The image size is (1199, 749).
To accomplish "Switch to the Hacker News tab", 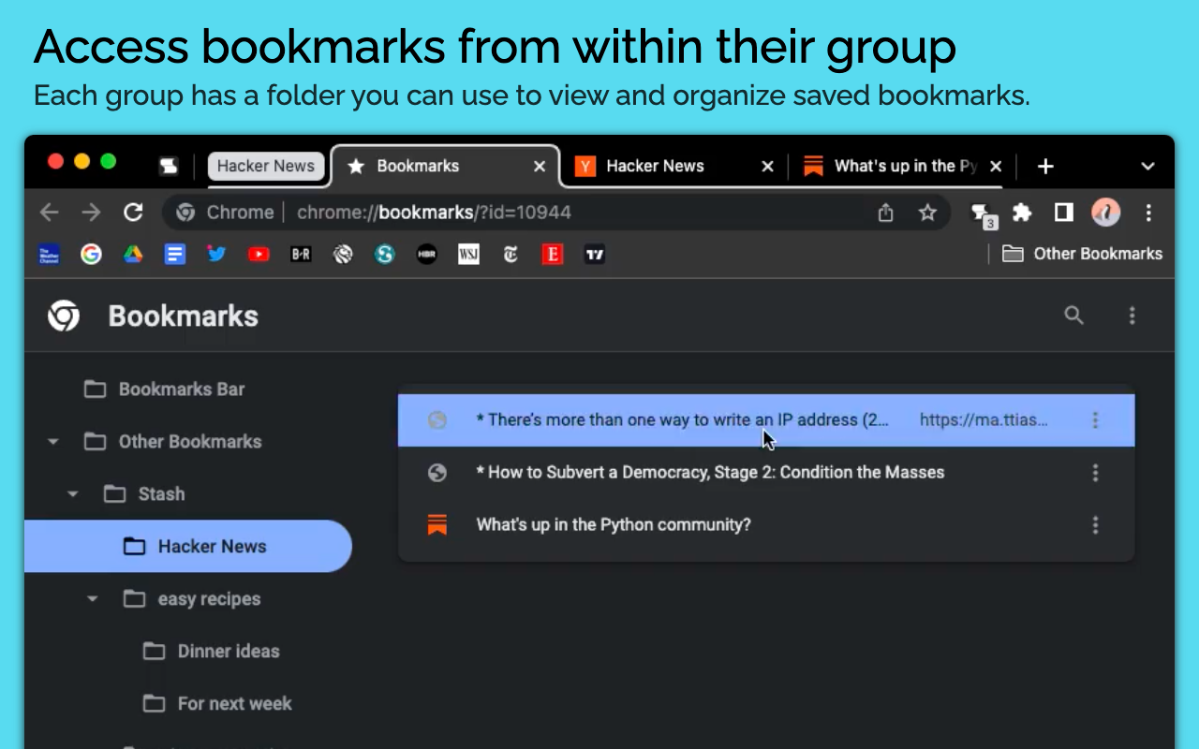I will click(656, 167).
